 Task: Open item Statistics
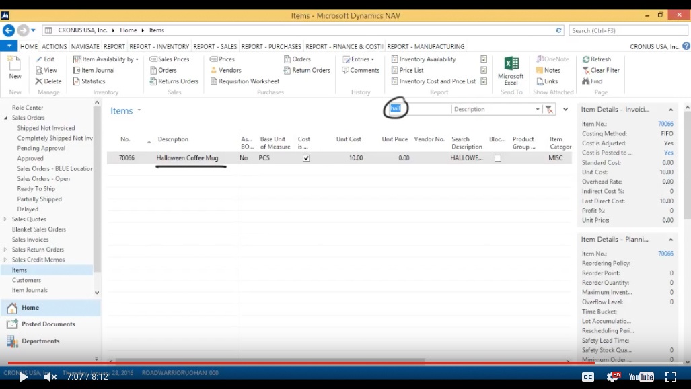click(89, 81)
